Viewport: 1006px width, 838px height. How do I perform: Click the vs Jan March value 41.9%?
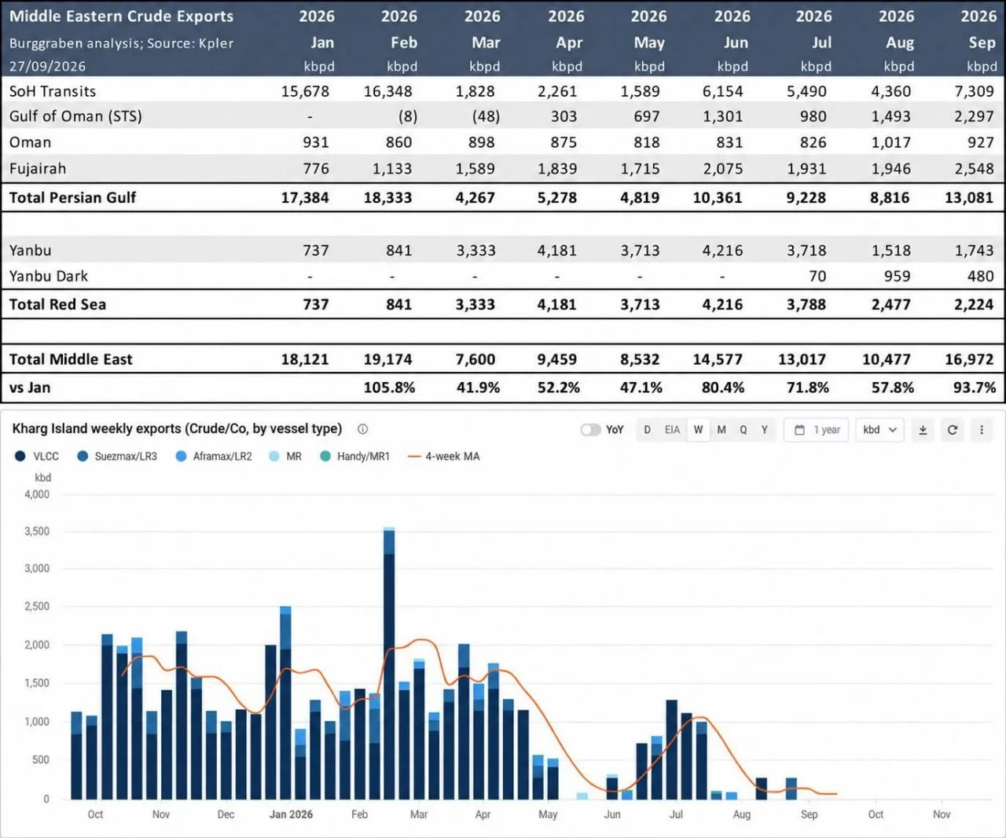click(478, 388)
